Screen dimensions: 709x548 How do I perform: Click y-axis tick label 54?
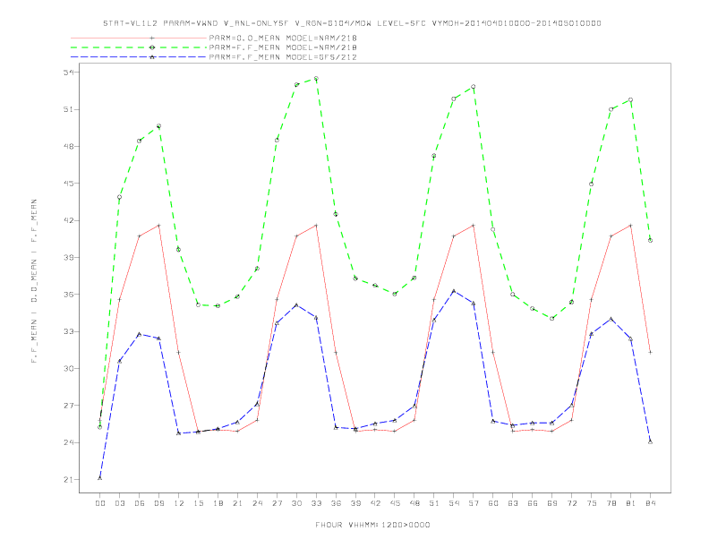click(x=69, y=73)
